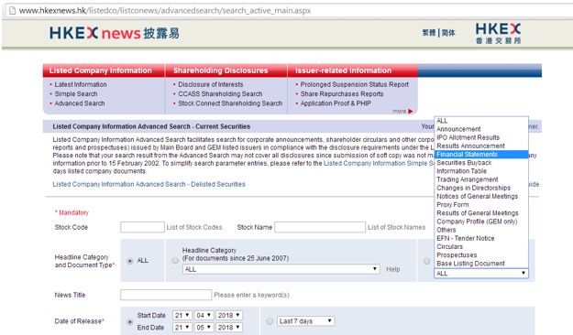Click the News Title input field
The height and width of the screenshot is (335, 573).
[x=166, y=295]
